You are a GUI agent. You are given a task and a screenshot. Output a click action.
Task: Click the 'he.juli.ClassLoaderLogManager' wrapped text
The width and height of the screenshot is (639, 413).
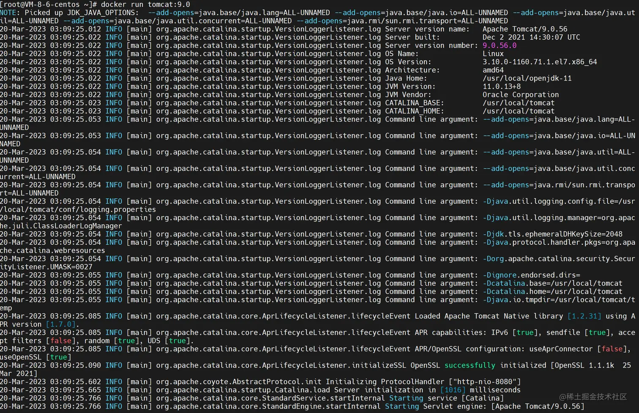[61, 226]
